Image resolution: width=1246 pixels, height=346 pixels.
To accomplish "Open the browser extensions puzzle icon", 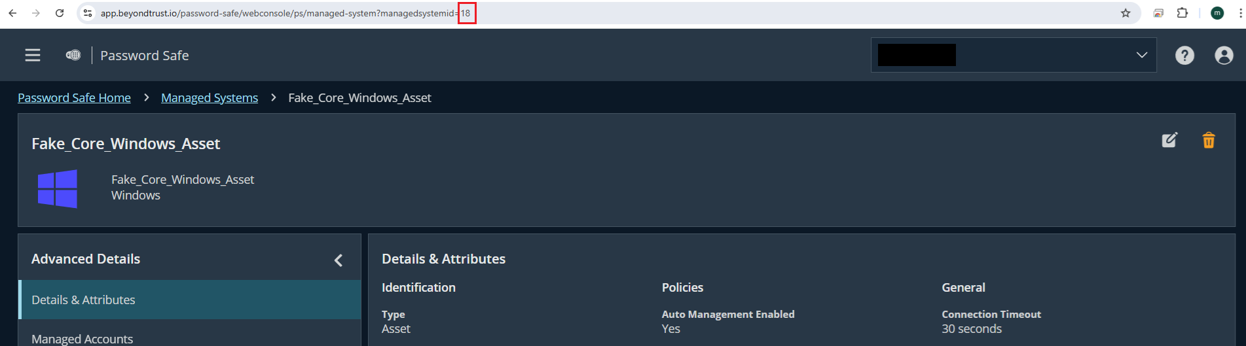I will point(1182,13).
